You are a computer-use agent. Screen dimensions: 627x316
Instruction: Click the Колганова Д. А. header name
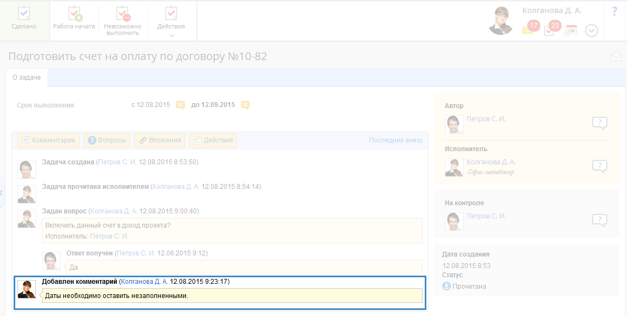[x=552, y=11]
